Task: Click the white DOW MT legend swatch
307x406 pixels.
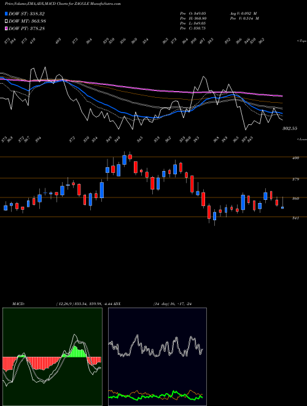Action: [x=6, y=21]
